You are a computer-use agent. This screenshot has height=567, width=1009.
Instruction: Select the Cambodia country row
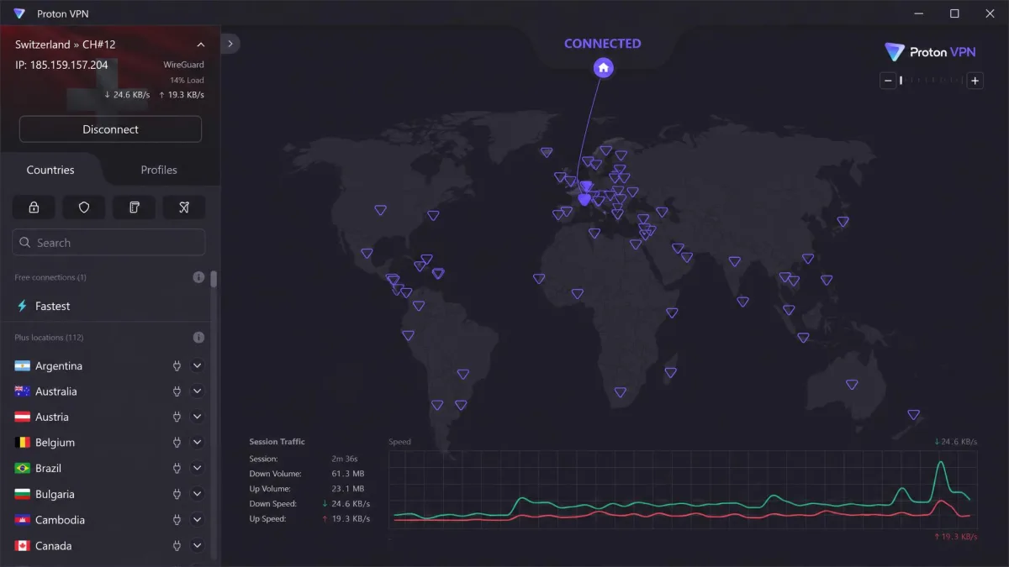(105, 520)
